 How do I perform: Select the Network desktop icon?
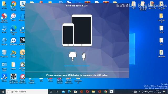click(4, 41)
